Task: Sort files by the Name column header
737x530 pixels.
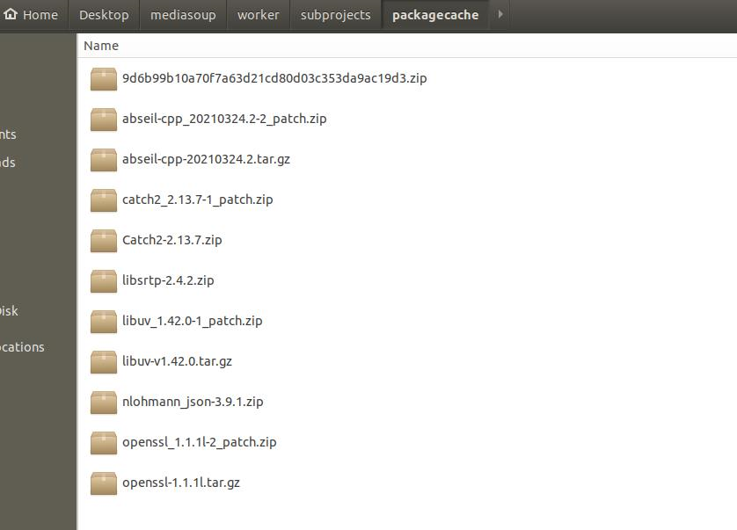Action: click(101, 46)
